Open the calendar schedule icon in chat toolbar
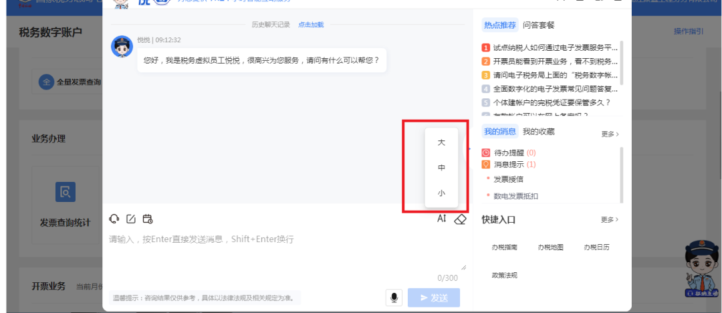 coord(148,219)
